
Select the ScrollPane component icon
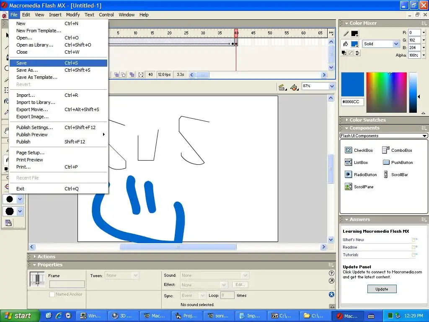348,187
